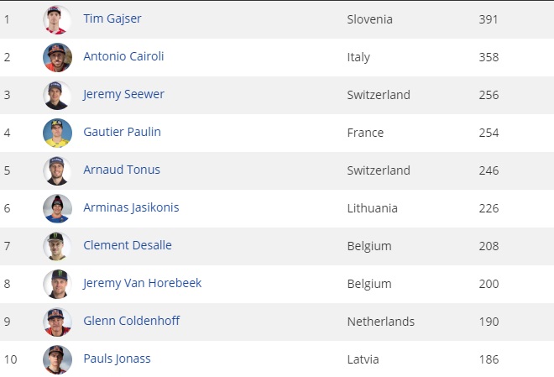This screenshot has width=554, height=377.
Task: Click Pauls Jonass's rider avatar photo
Action: point(57,359)
